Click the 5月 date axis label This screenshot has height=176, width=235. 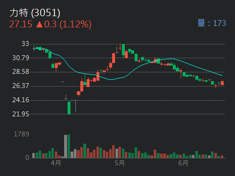coord(119,163)
